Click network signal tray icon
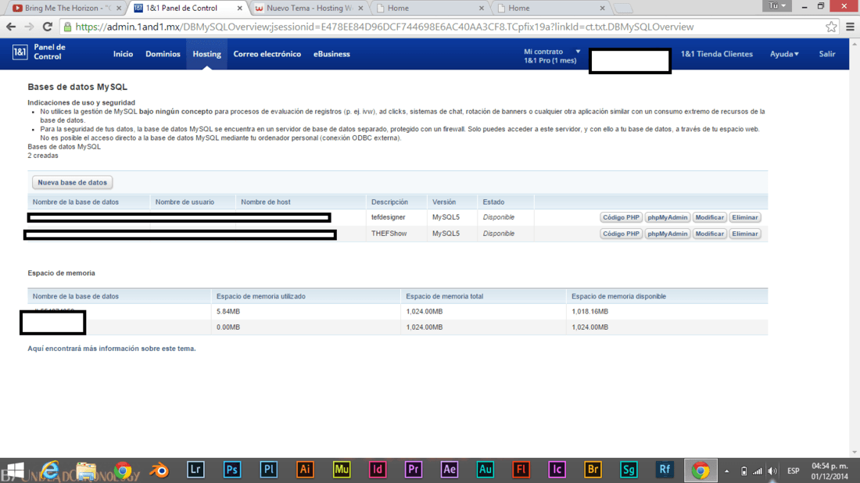The height and width of the screenshot is (483, 860). tap(758, 471)
